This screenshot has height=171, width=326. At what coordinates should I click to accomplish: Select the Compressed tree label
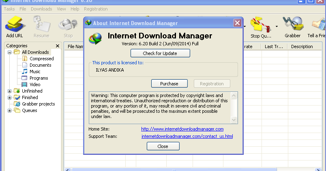(x=42, y=59)
